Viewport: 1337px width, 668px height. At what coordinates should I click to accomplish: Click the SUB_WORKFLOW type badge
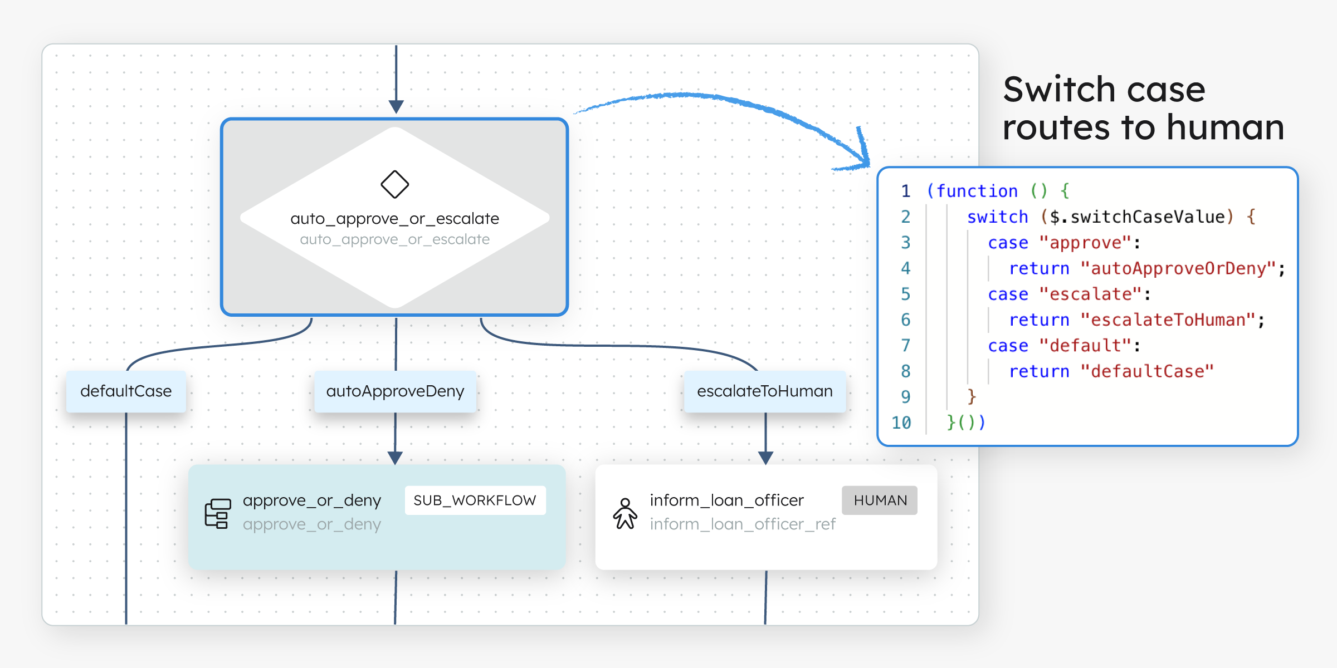coord(475,500)
